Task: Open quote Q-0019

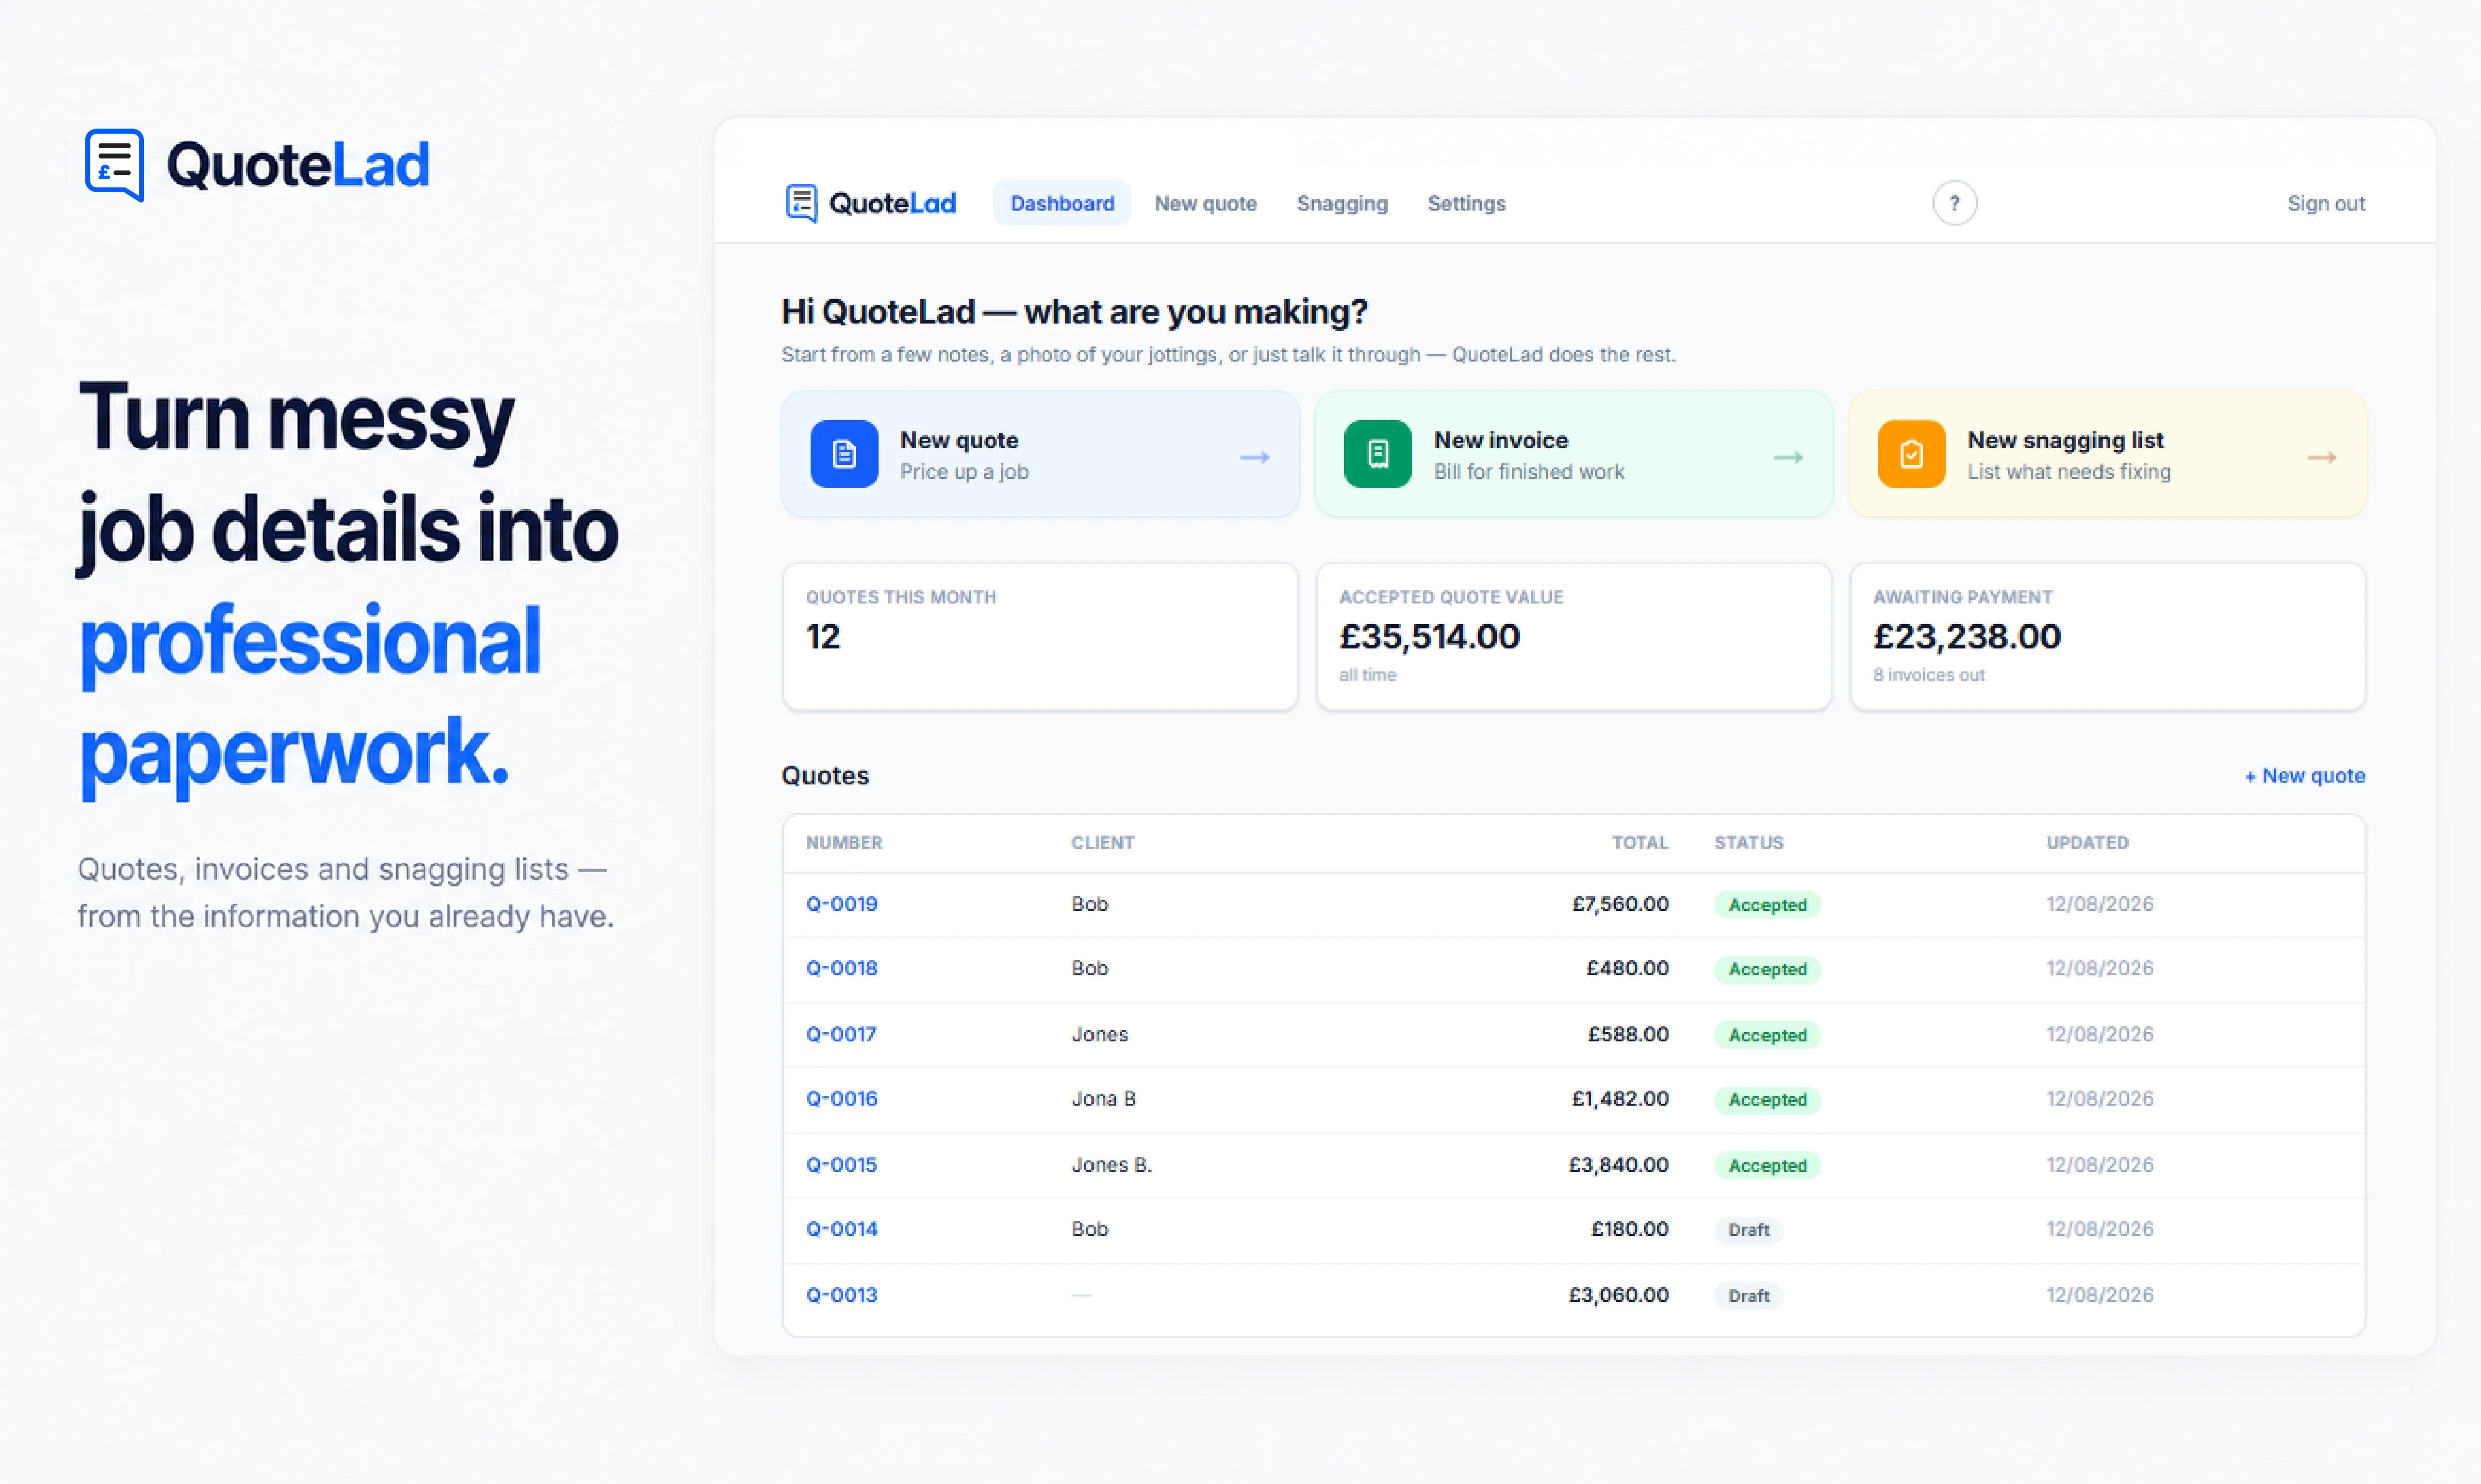Action: pyautogui.click(x=842, y=904)
